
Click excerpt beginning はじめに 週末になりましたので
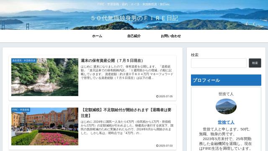(x=127, y=72)
